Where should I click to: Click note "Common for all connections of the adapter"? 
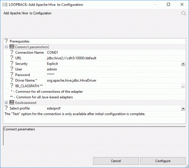click(47, 91)
